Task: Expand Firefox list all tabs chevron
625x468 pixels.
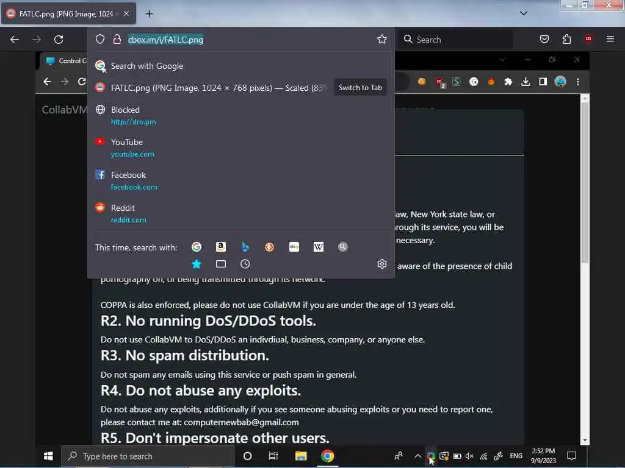Action: coord(523,13)
